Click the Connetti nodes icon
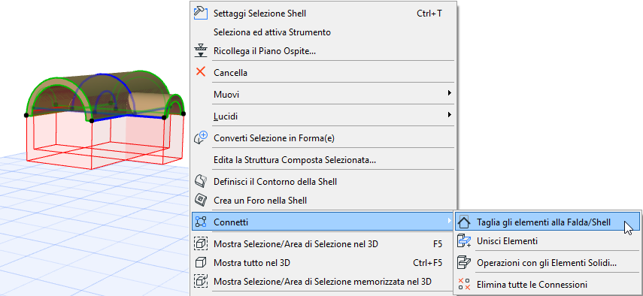Screen dimensions: 643x296 click(x=201, y=222)
